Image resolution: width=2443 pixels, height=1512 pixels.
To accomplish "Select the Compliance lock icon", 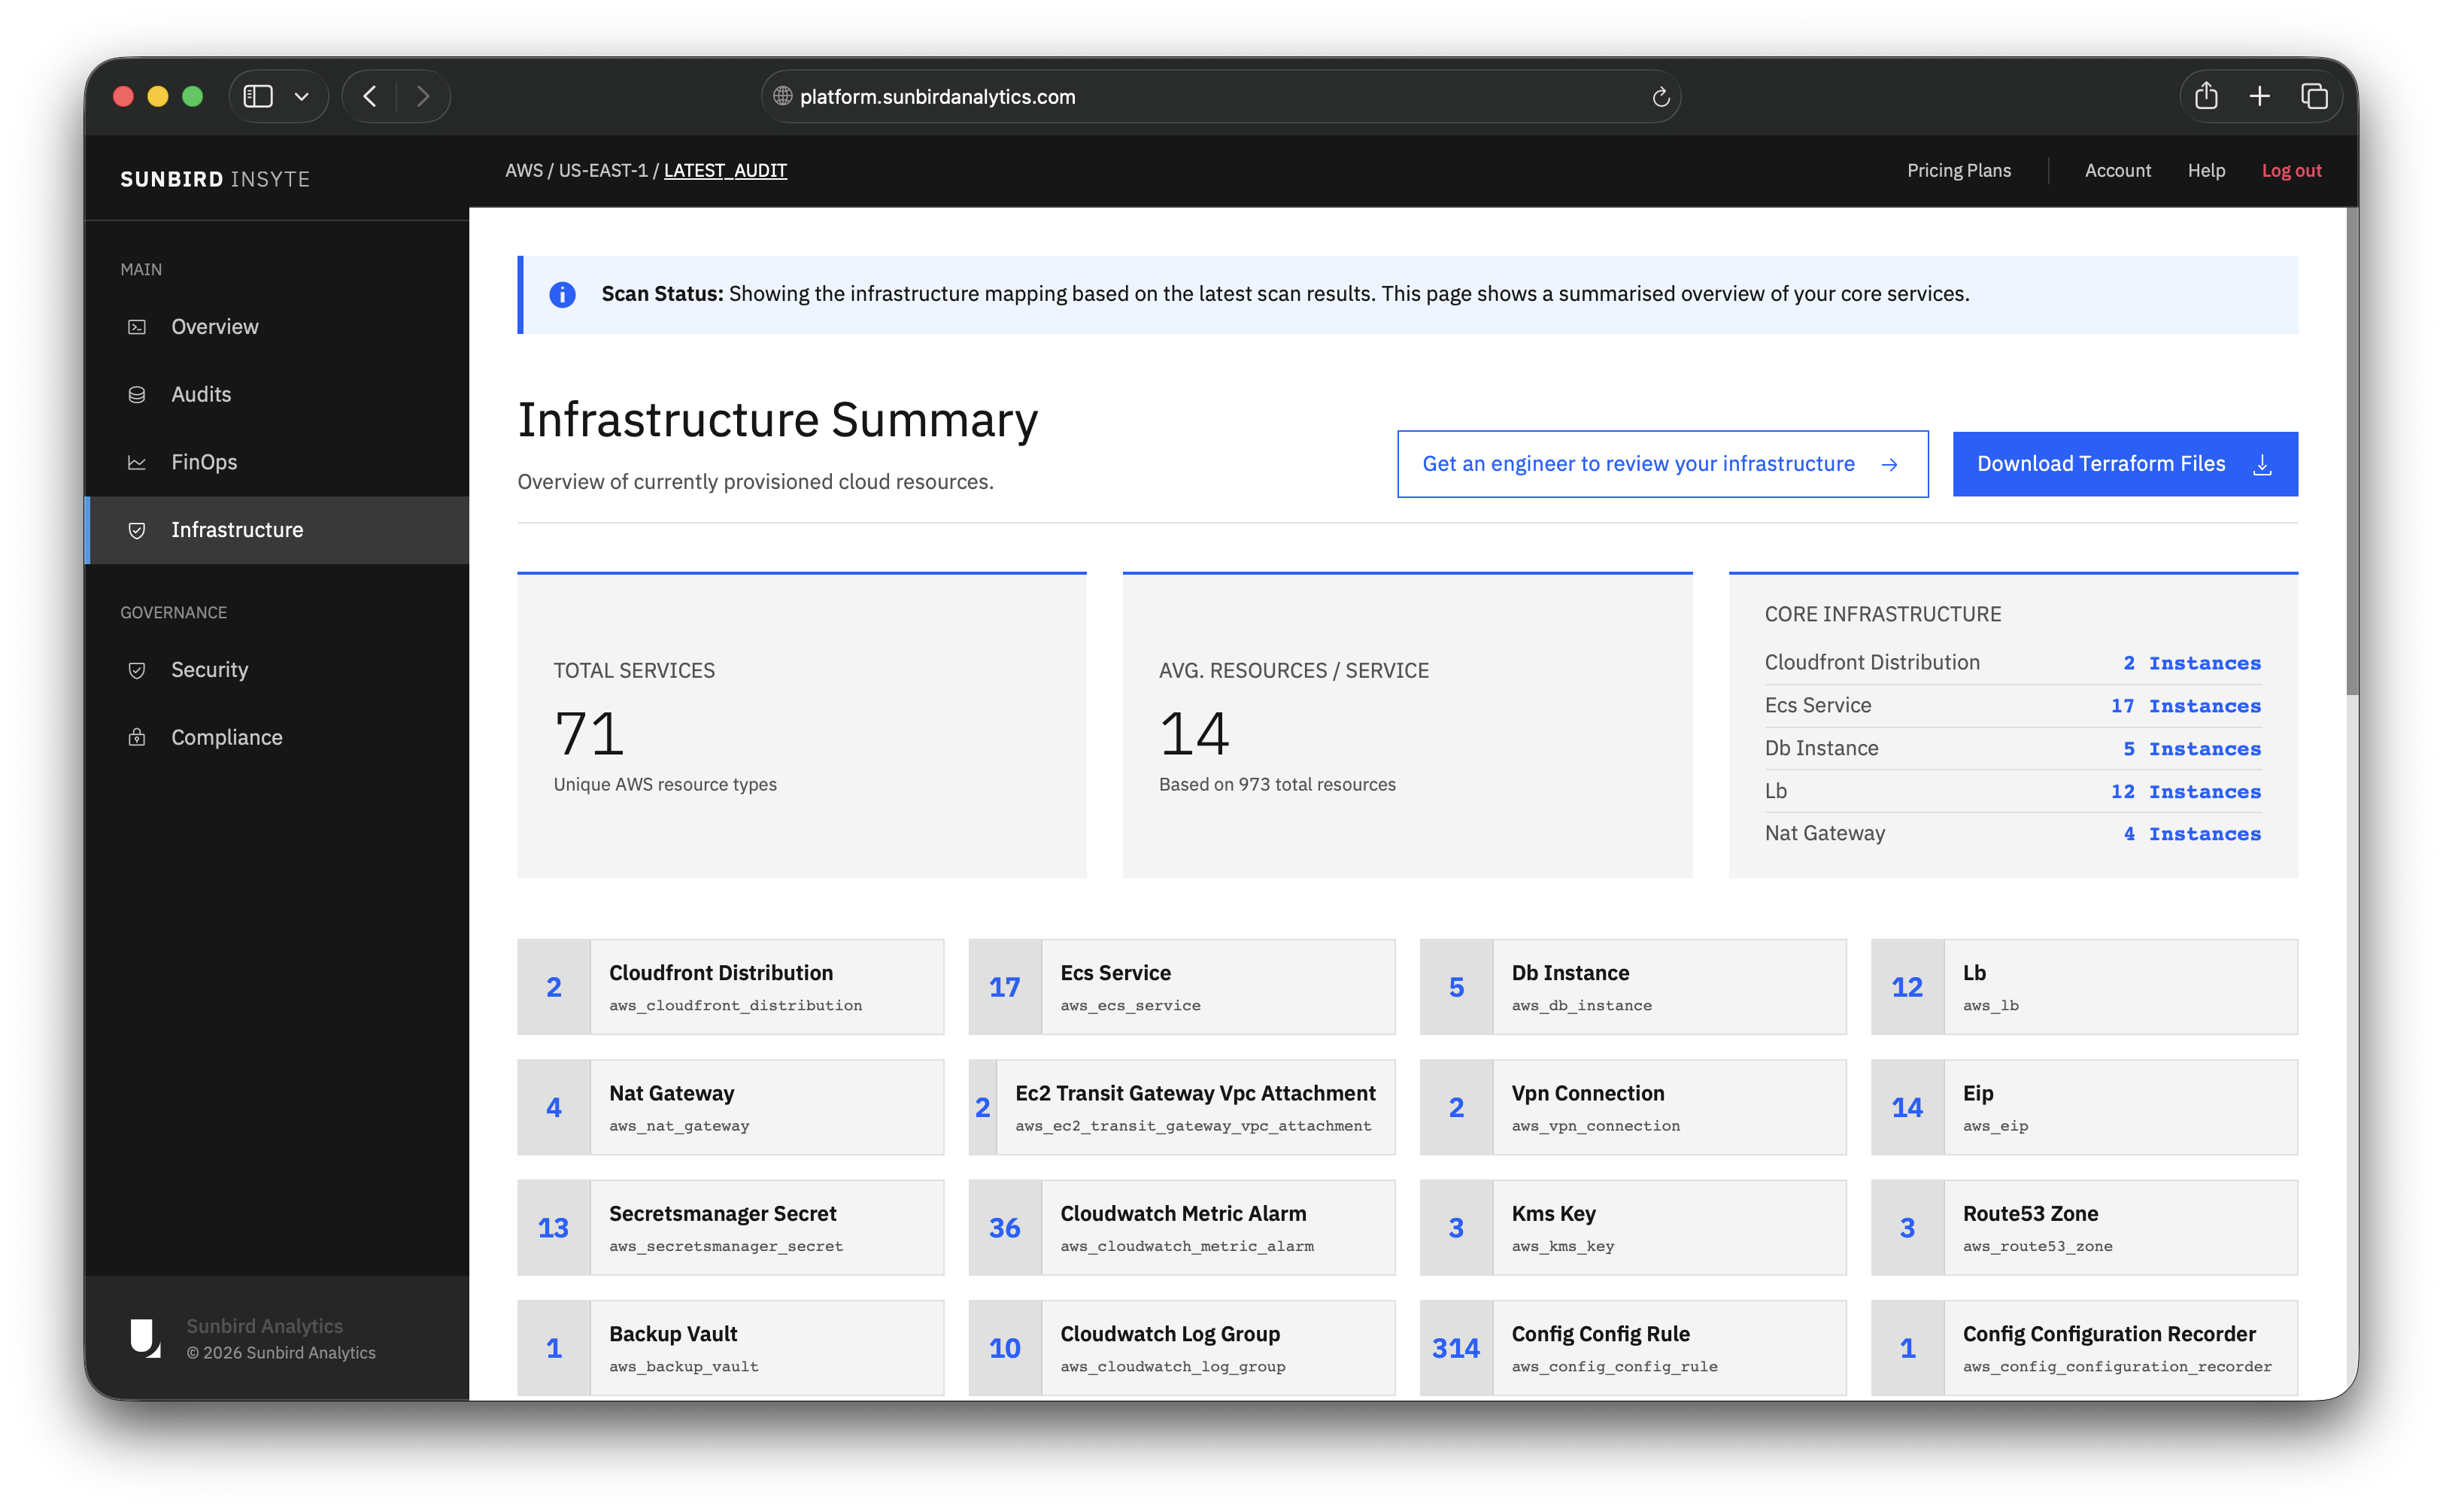I will tap(137, 737).
